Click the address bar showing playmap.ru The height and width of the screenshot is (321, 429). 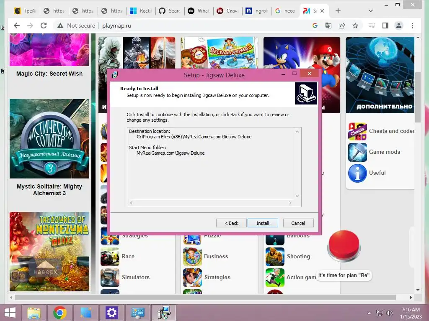tap(116, 25)
